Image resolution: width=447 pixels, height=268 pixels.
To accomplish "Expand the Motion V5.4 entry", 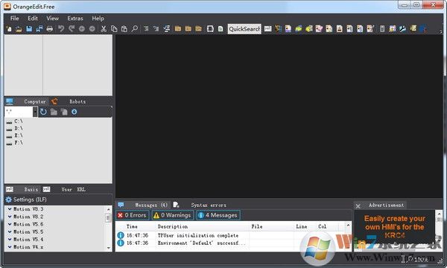I will pyautogui.click(x=10, y=240).
